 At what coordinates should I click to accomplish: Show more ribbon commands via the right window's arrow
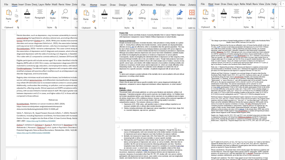point(276,18)
